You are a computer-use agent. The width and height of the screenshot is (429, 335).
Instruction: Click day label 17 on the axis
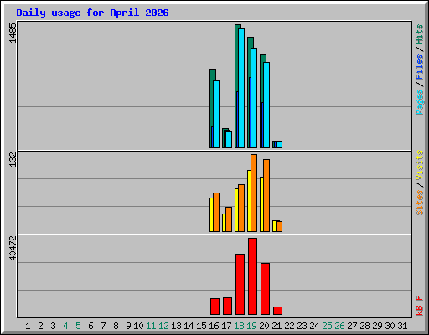coord(226,326)
